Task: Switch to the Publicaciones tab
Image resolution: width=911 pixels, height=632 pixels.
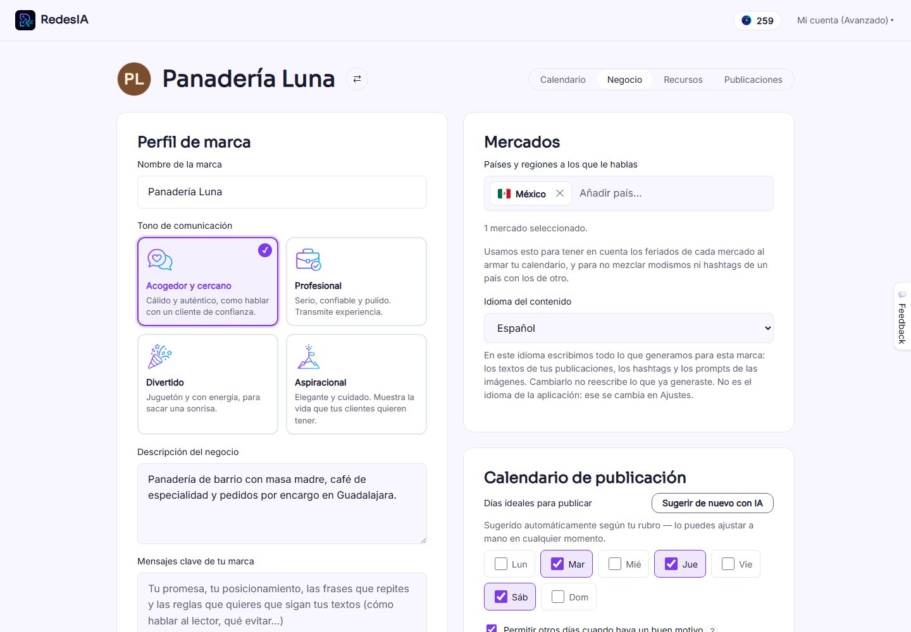Action: coord(753,80)
